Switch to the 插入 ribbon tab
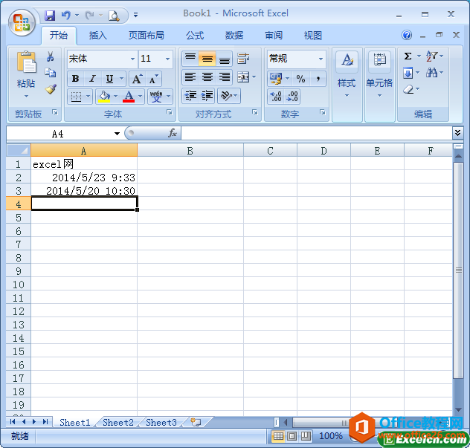Image resolution: width=470 pixels, height=448 pixels. 97,36
